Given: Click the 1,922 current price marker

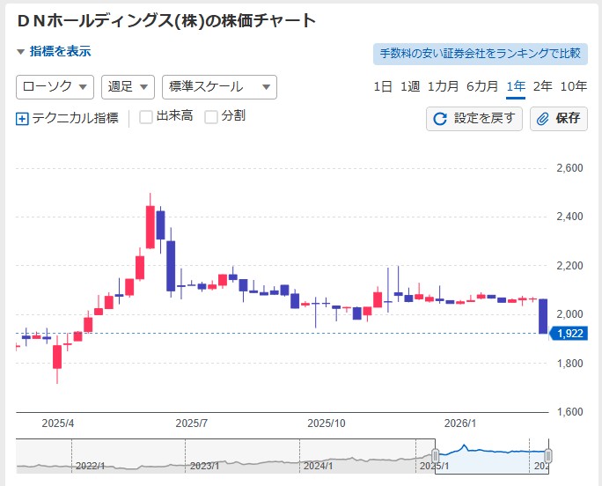Looking at the screenshot, I should [x=569, y=334].
